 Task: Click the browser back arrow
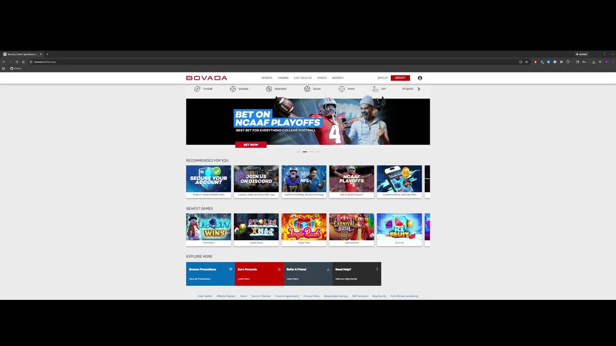point(4,62)
